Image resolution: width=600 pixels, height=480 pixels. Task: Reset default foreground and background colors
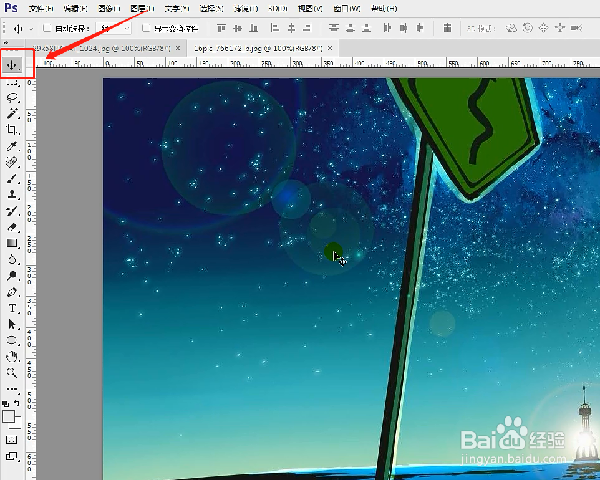6,403
